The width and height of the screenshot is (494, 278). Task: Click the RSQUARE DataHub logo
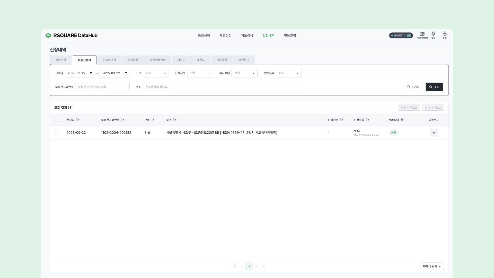(x=72, y=36)
